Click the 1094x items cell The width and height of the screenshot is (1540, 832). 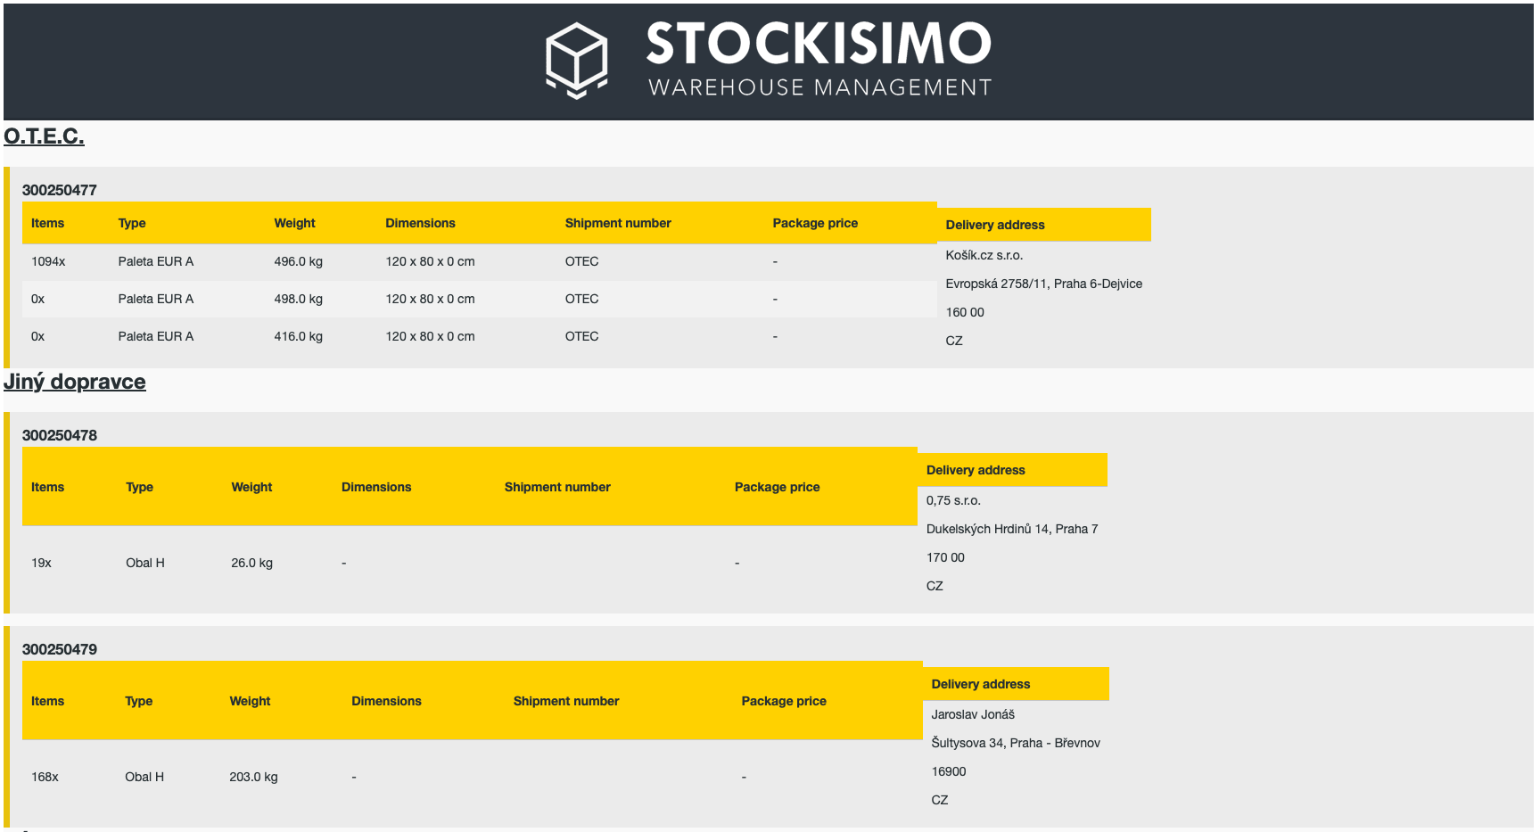pos(48,261)
